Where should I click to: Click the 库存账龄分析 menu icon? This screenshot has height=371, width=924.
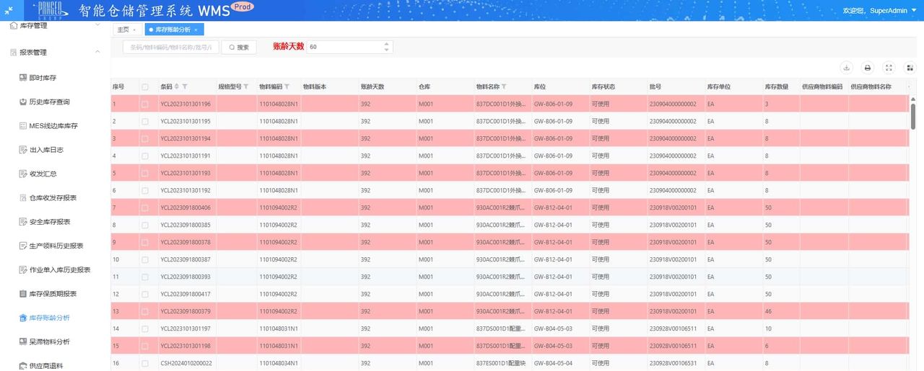(x=23, y=318)
